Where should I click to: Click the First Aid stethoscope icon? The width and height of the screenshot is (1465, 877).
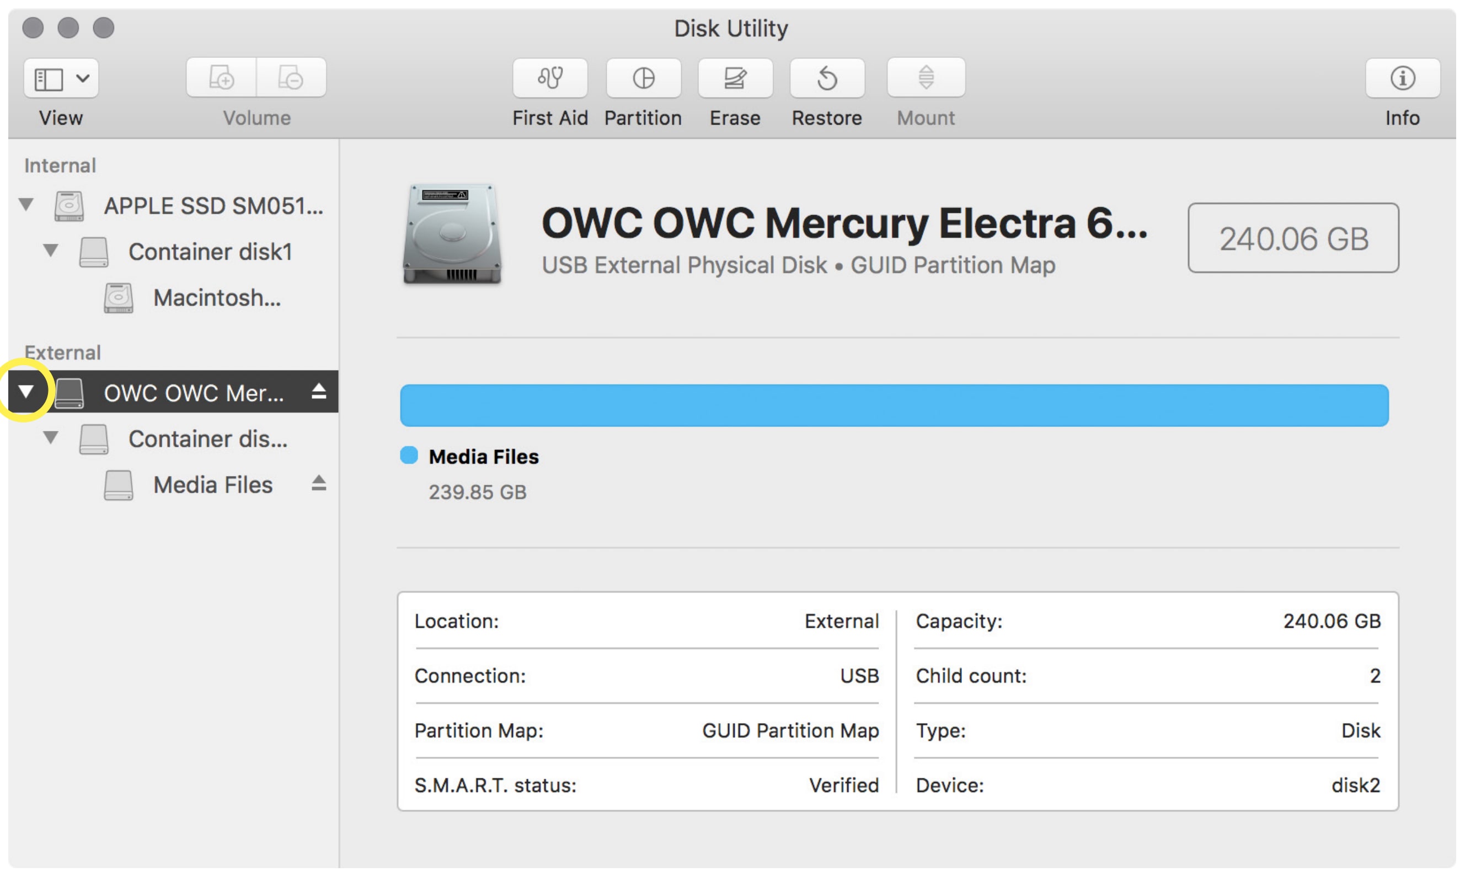[x=549, y=77]
